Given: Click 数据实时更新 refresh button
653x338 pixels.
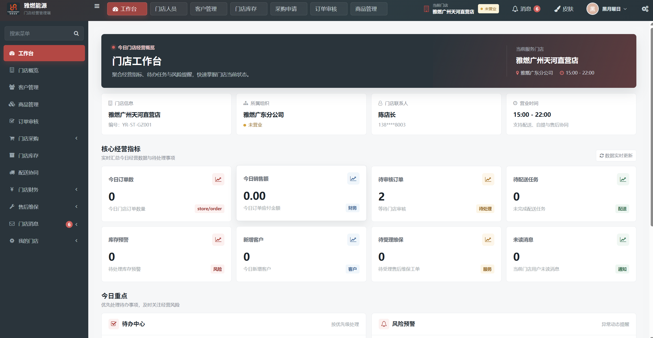Looking at the screenshot, I should (x=616, y=156).
